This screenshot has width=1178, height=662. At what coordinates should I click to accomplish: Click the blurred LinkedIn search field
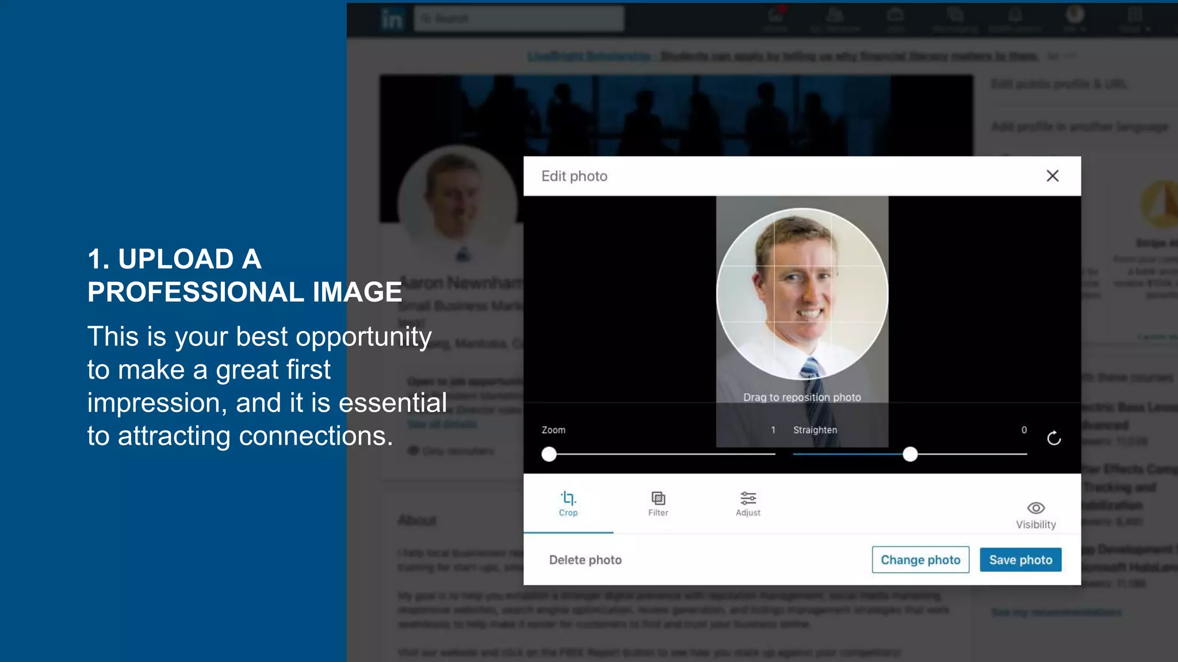click(519, 19)
